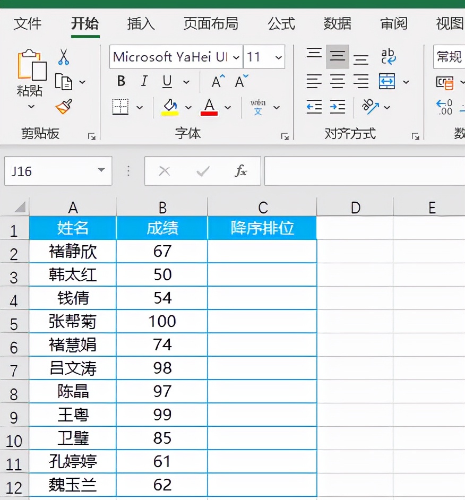Select the Format Painter brush
Viewport: 465px width, 500px height.
(64, 107)
